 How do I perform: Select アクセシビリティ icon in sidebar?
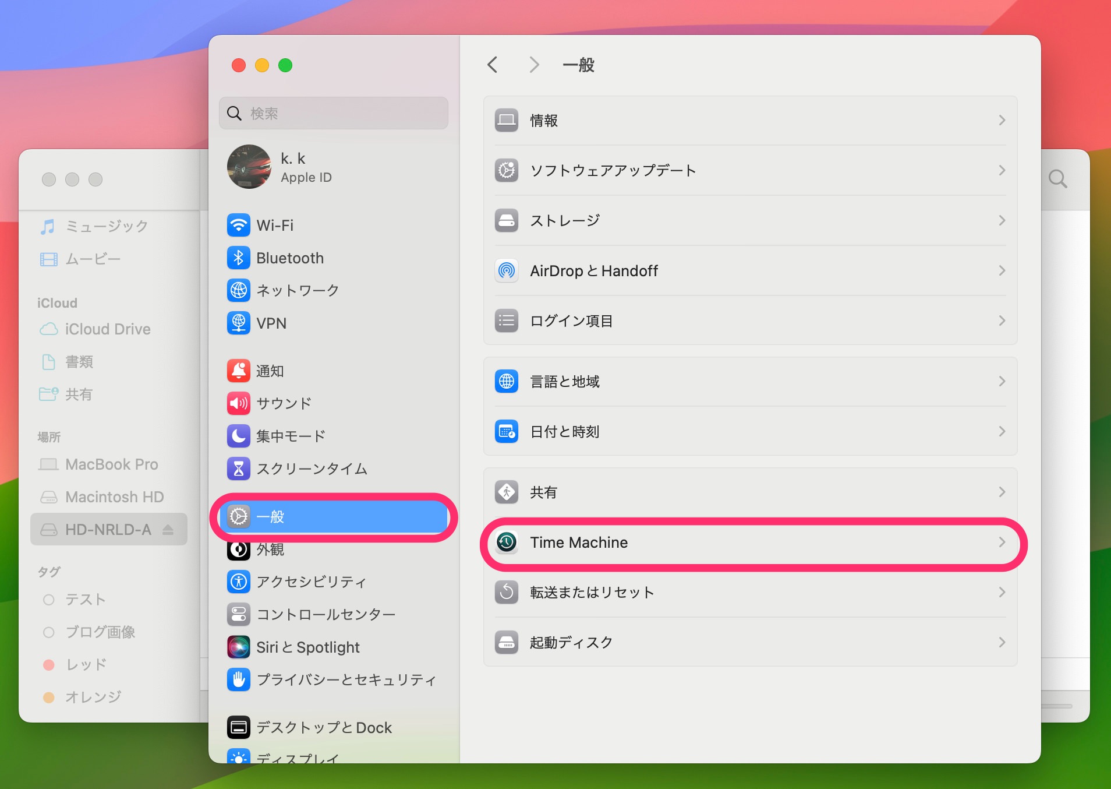(239, 582)
